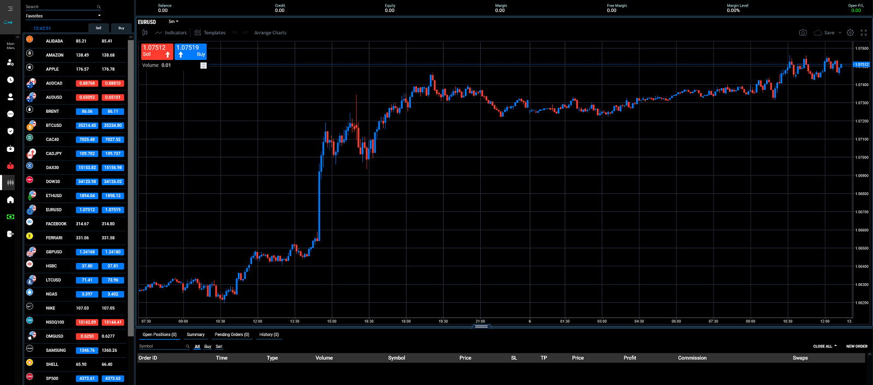873x385 pixels.
Task: Open chart Templates
Action: click(210, 33)
